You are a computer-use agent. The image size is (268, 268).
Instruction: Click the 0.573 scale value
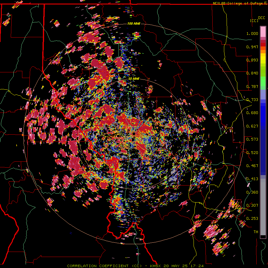[252, 139]
